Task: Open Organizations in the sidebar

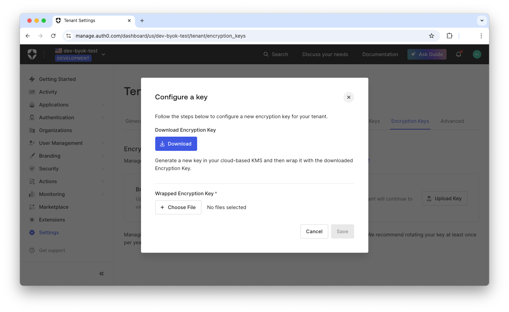Action: (55, 130)
